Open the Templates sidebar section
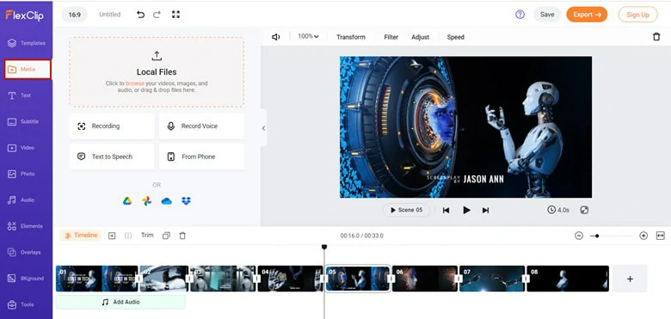The height and width of the screenshot is (319, 671). 26,43
